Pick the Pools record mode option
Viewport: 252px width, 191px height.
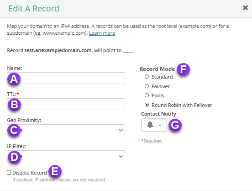(147, 95)
